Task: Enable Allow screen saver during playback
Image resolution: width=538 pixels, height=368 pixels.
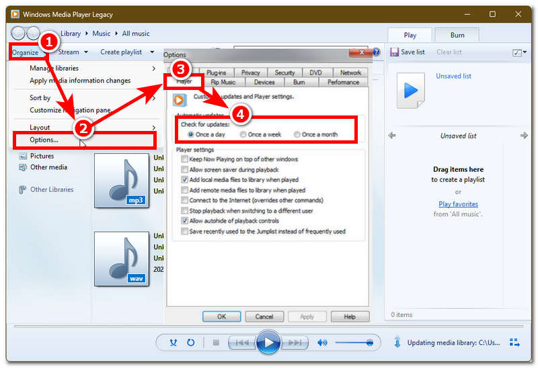Action: (x=185, y=170)
